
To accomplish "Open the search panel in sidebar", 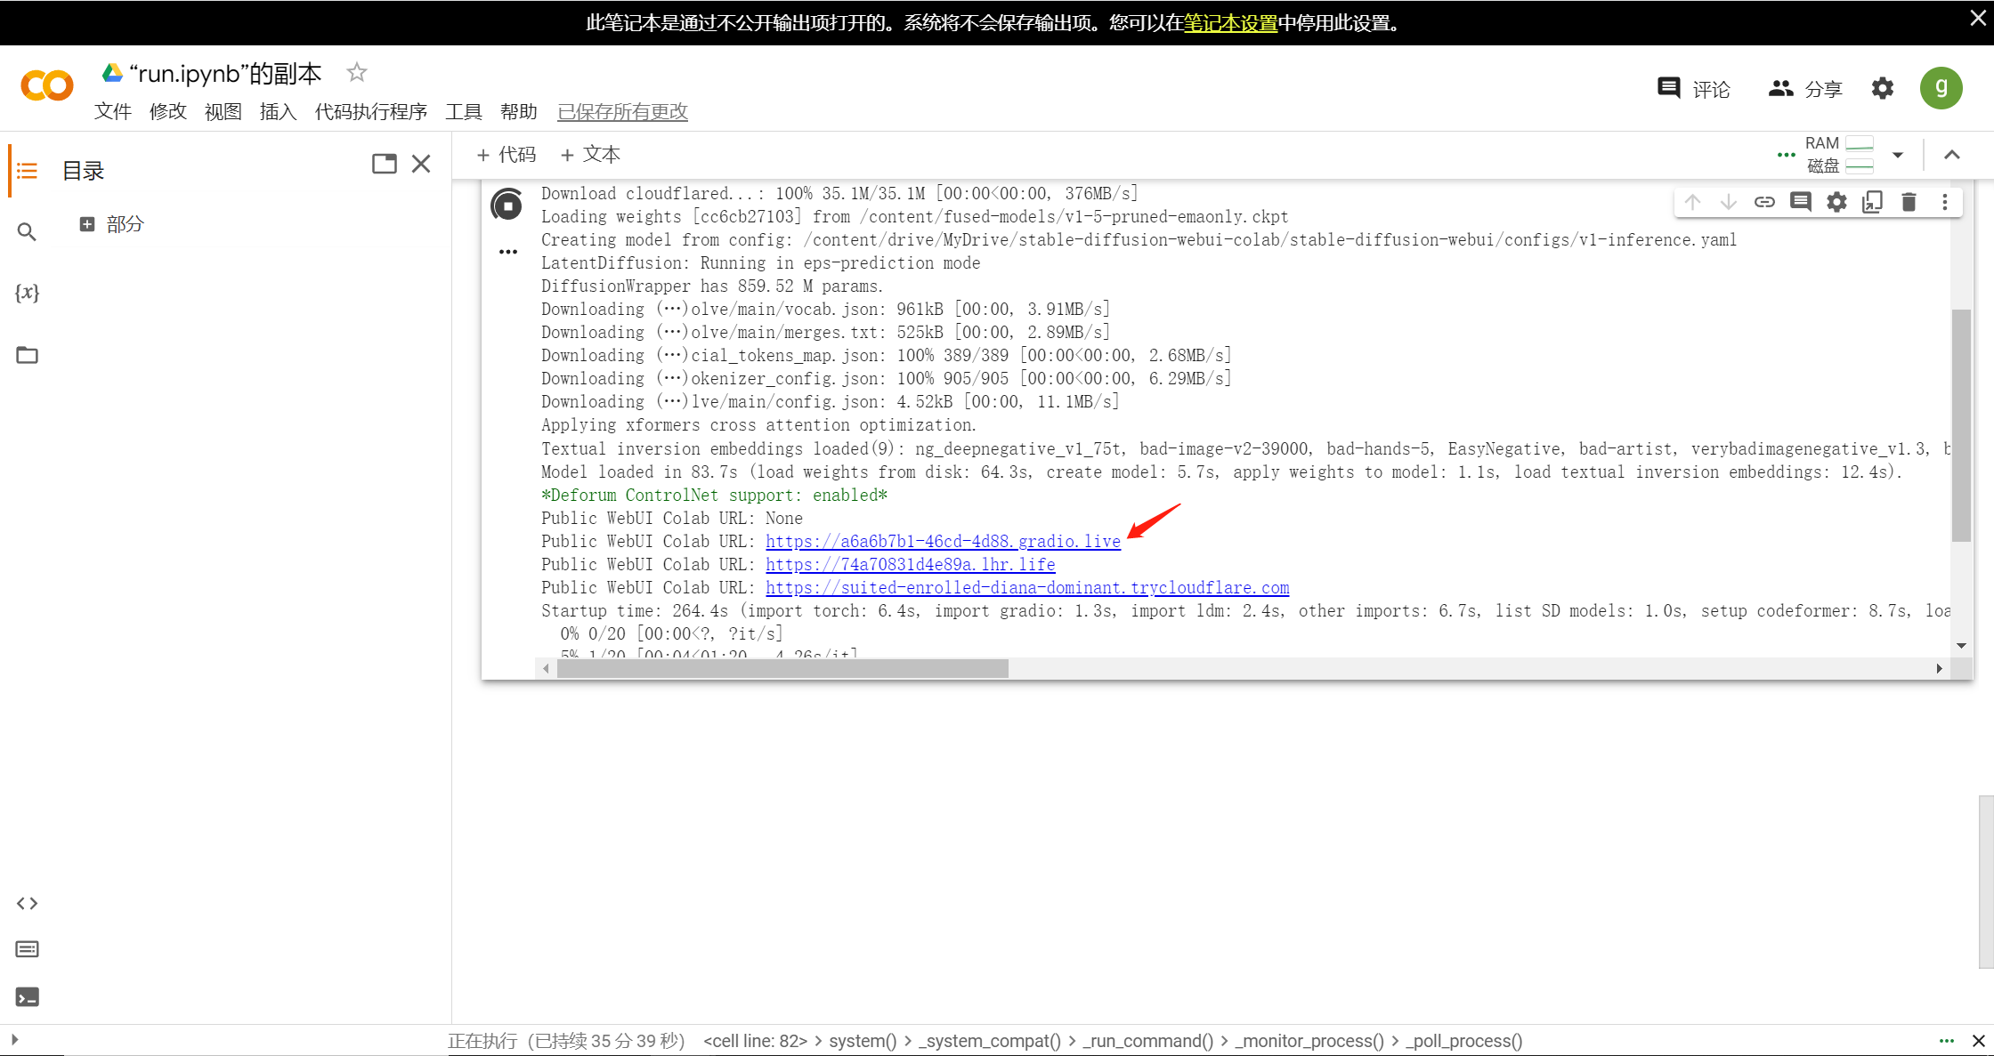I will click(27, 232).
